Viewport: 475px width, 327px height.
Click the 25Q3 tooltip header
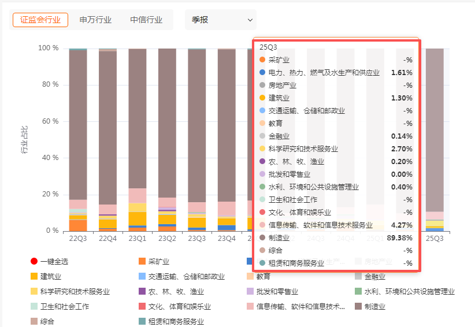pyautogui.click(x=268, y=47)
